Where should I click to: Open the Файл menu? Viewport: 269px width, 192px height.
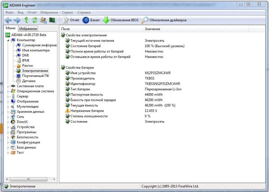click(x=9, y=12)
